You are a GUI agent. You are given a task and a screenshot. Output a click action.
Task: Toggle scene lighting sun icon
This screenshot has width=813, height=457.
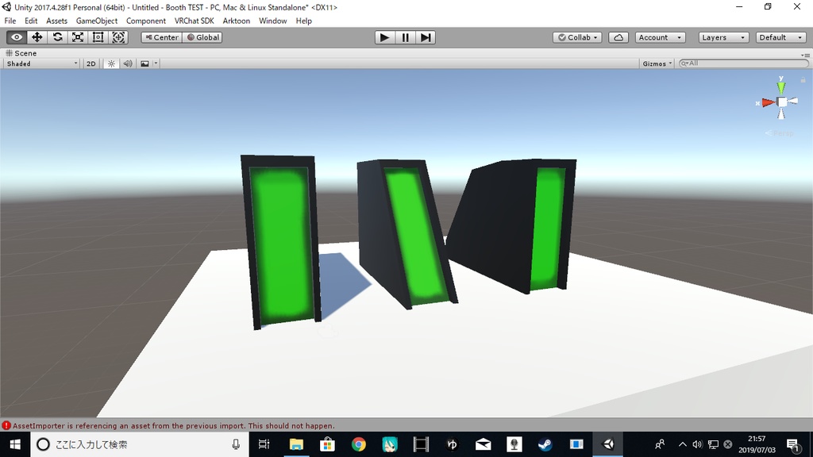[111, 63]
